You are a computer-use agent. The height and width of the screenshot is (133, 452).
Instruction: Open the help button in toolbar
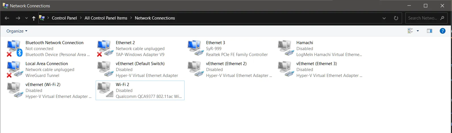(442, 31)
